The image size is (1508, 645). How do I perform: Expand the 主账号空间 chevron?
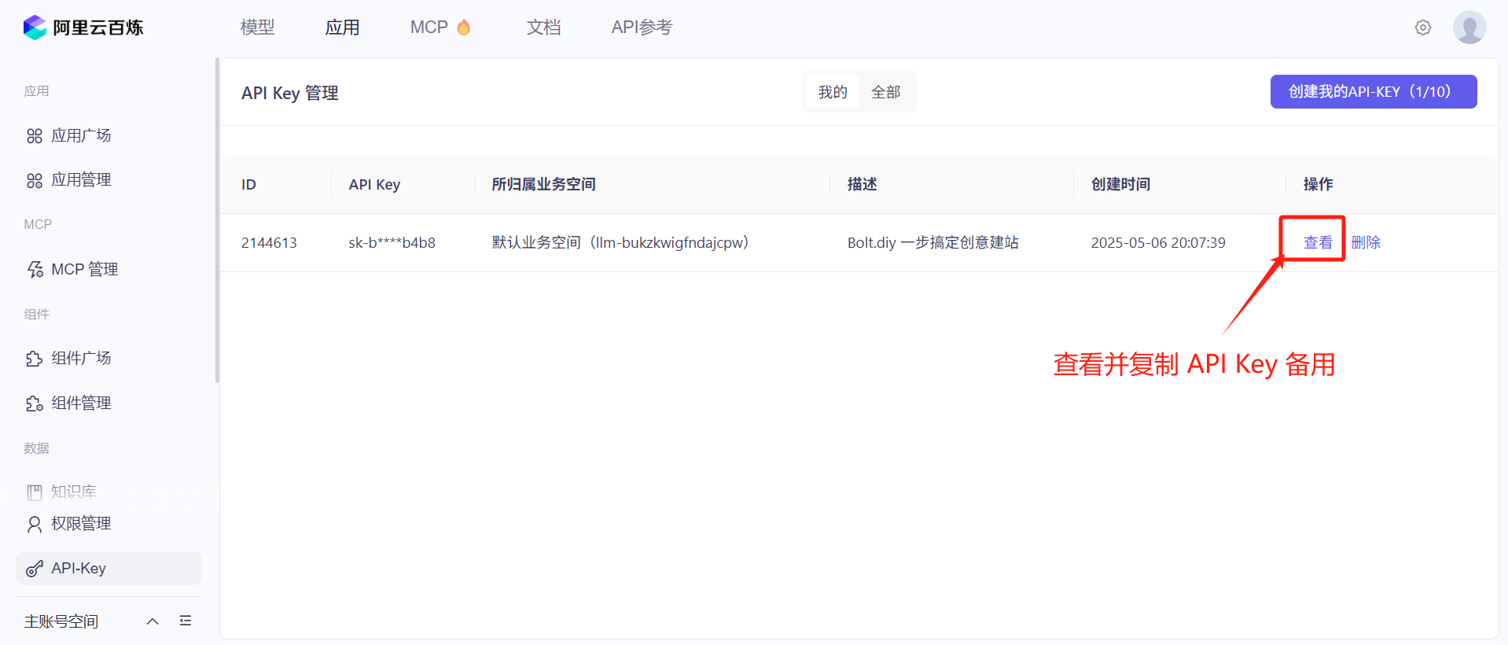point(153,621)
